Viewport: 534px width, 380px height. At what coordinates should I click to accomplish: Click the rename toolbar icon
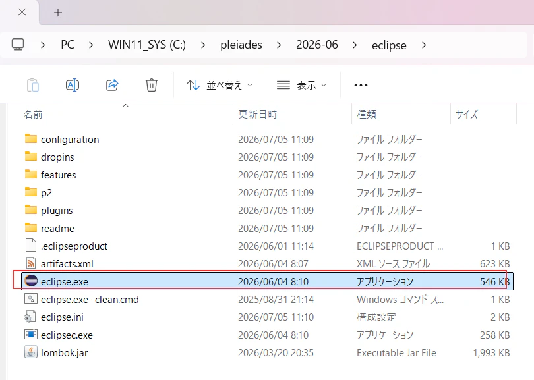tap(73, 85)
